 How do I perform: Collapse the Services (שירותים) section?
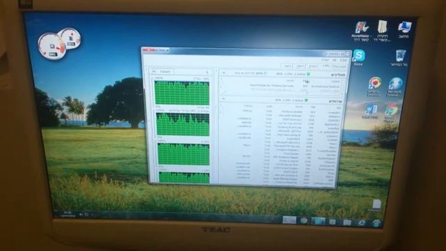(x=223, y=99)
